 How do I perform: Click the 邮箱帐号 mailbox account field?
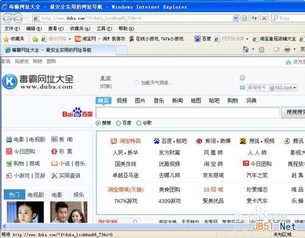tap(257, 88)
